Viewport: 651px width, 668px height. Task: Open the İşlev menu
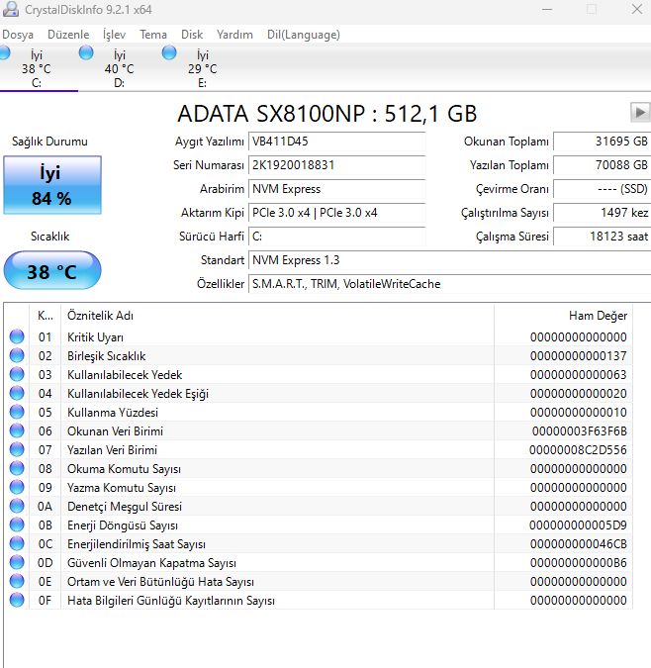[114, 35]
